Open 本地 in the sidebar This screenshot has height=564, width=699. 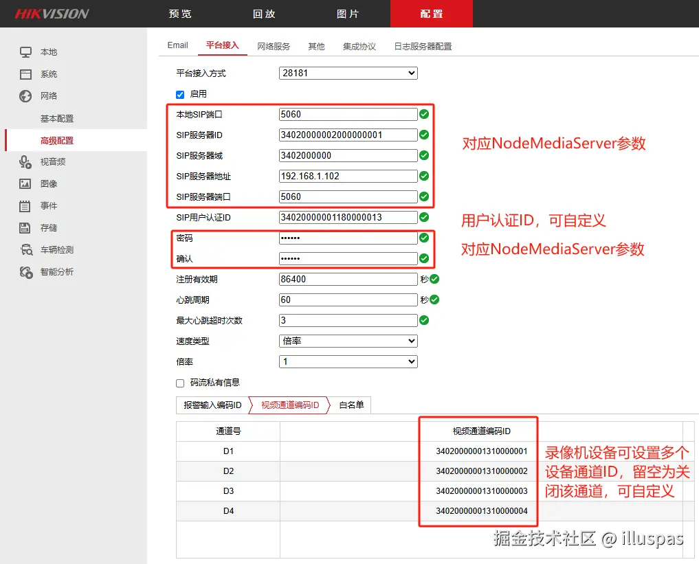tap(49, 52)
